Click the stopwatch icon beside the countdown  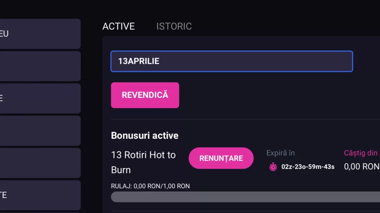click(x=273, y=167)
